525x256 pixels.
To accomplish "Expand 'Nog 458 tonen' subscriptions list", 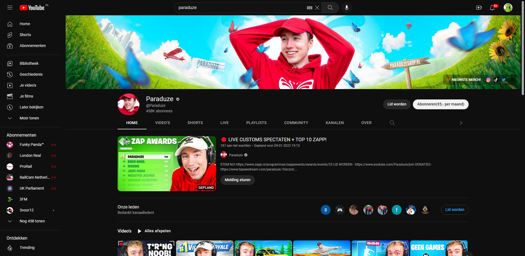I will click(x=32, y=221).
